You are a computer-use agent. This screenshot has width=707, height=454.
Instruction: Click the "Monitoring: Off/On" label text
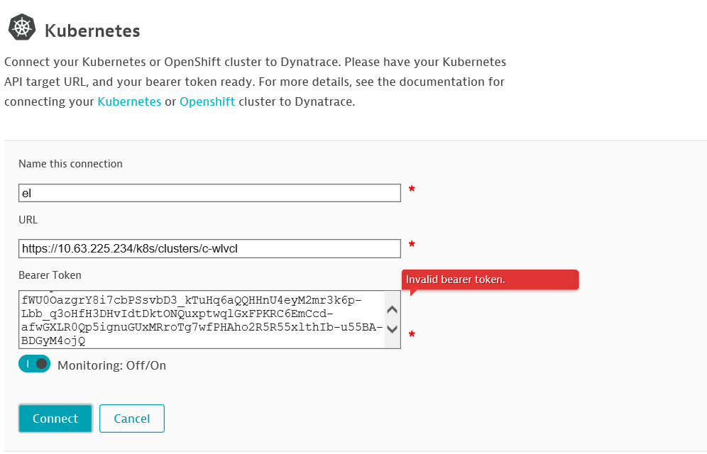coord(111,365)
